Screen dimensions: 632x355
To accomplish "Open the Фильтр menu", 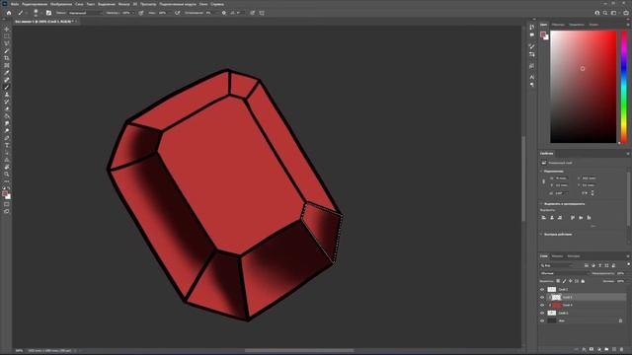I will click(123, 4).
